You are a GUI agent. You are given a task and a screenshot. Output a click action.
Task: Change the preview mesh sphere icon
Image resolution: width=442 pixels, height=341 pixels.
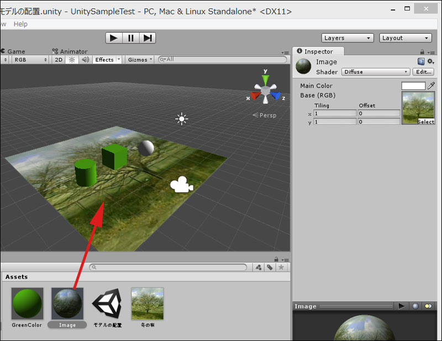point(415,306)
